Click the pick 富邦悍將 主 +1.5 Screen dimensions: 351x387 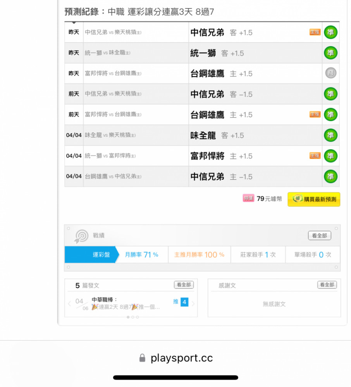[221, 156]
